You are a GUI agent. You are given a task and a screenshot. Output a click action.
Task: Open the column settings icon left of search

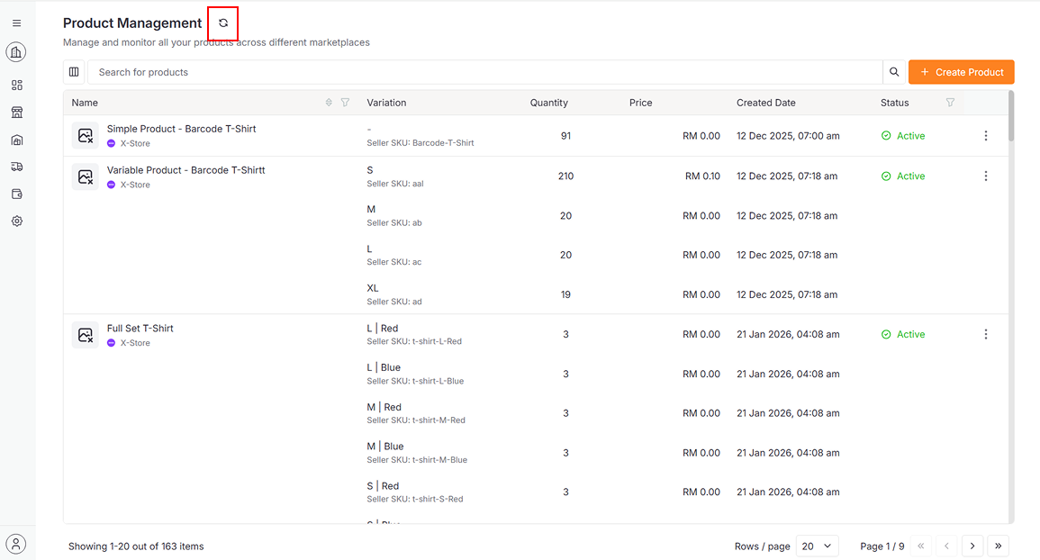click(75, 72)
